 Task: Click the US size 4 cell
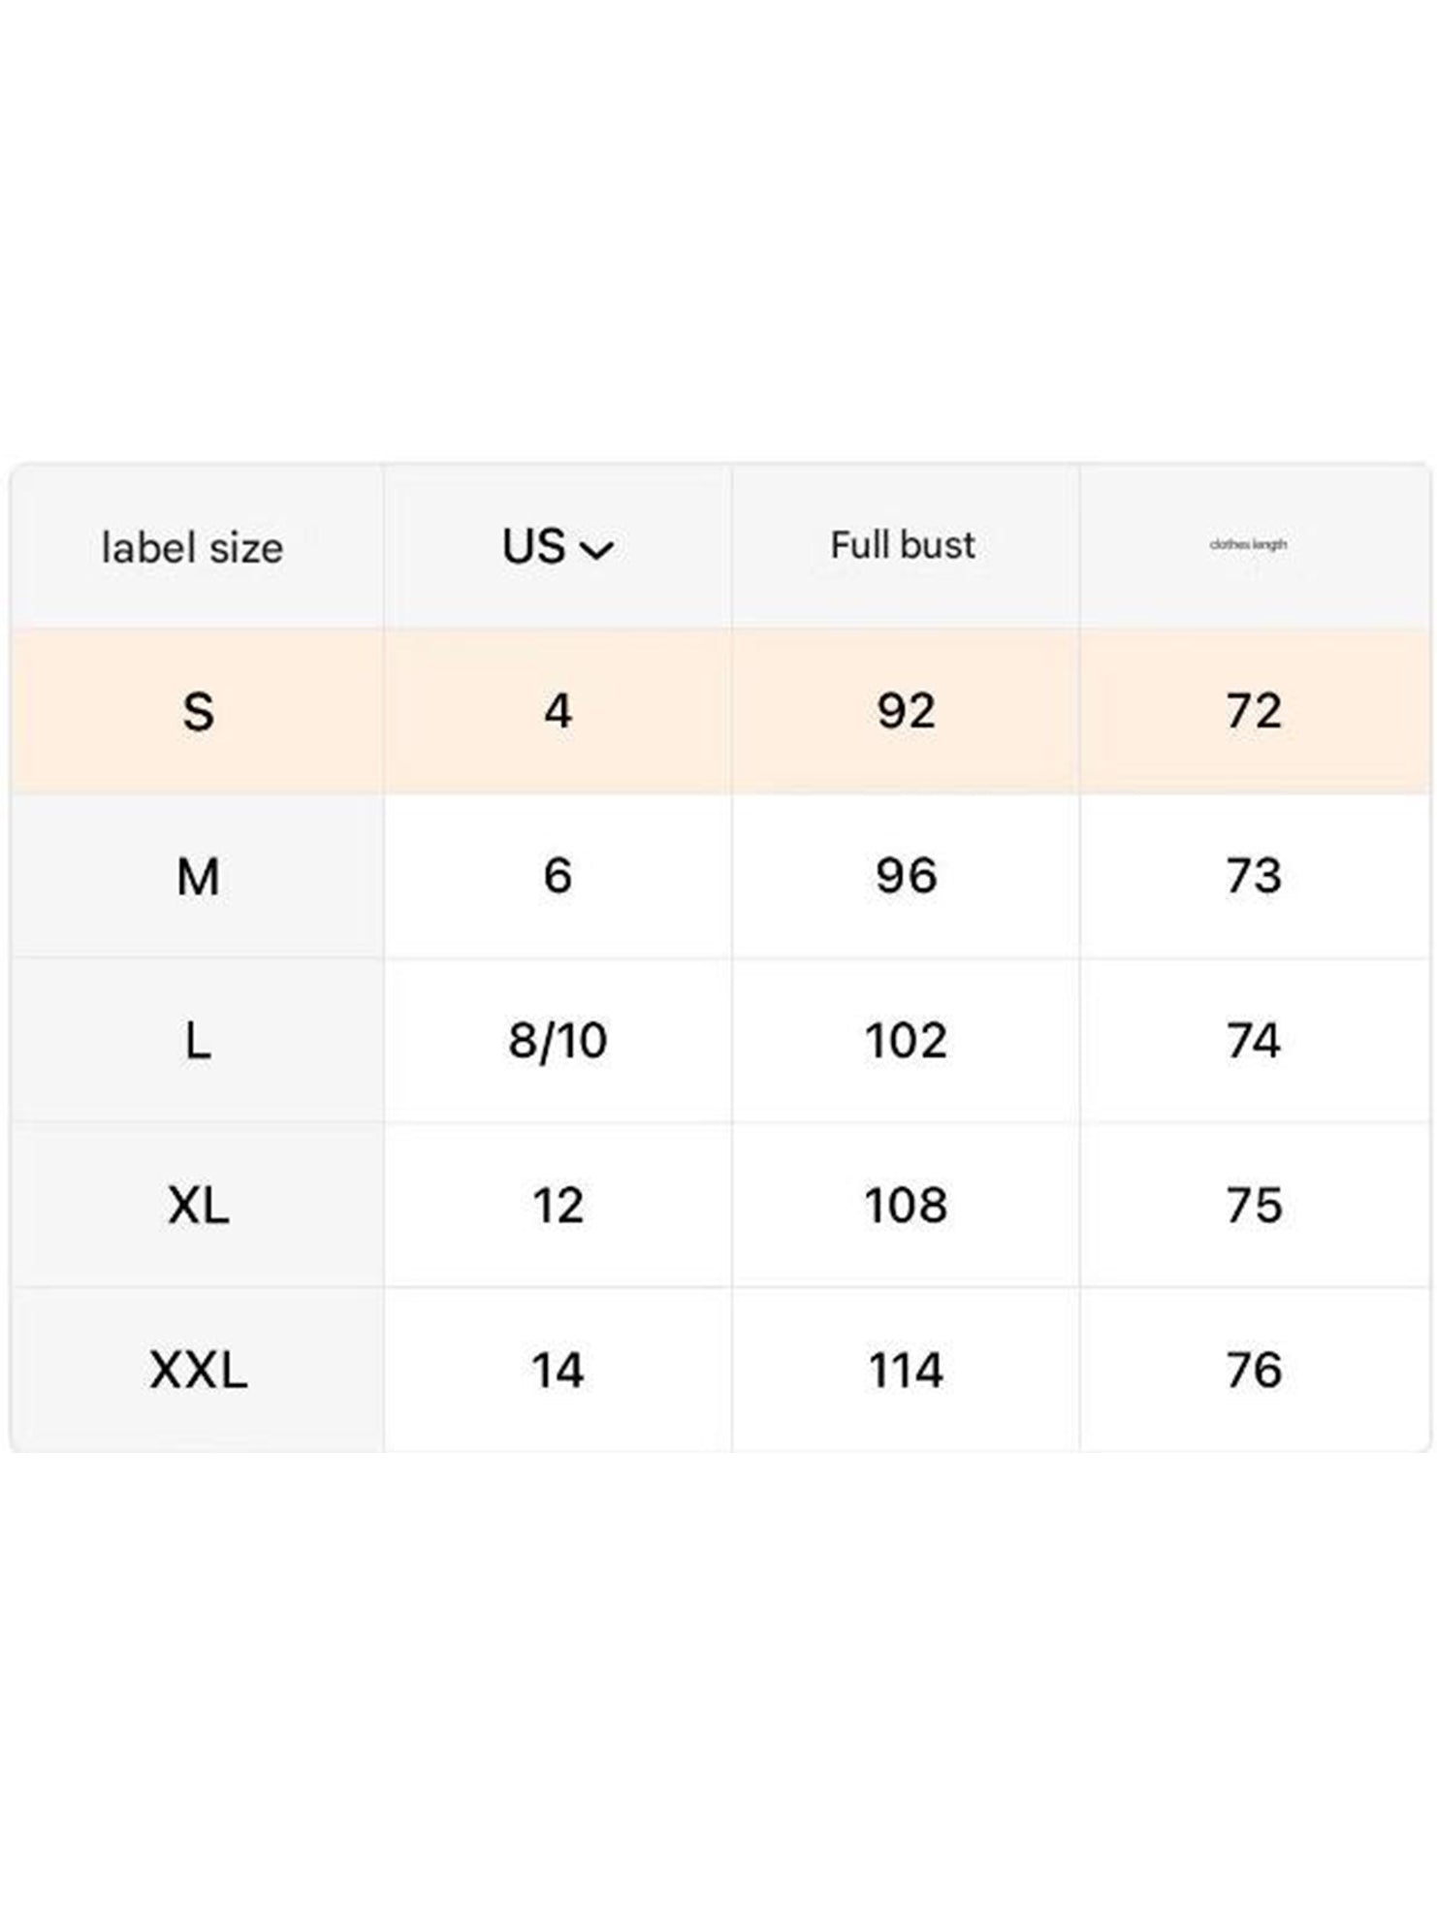coord(558,711)
